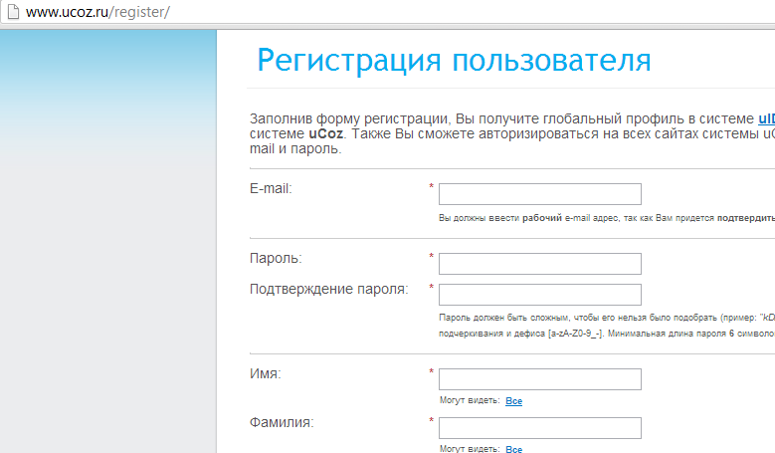Focus the Пароль password field
775x453 pixels.
[x=539, y=264]
